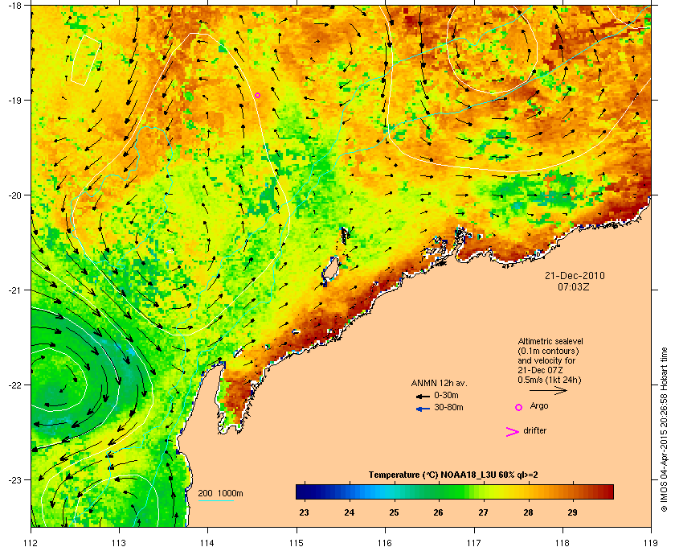The width and height of the screenshot is (675, 547).
Task: Click the oval island outline near 115.4, -20.8
Action: click(x=330, y=271)
